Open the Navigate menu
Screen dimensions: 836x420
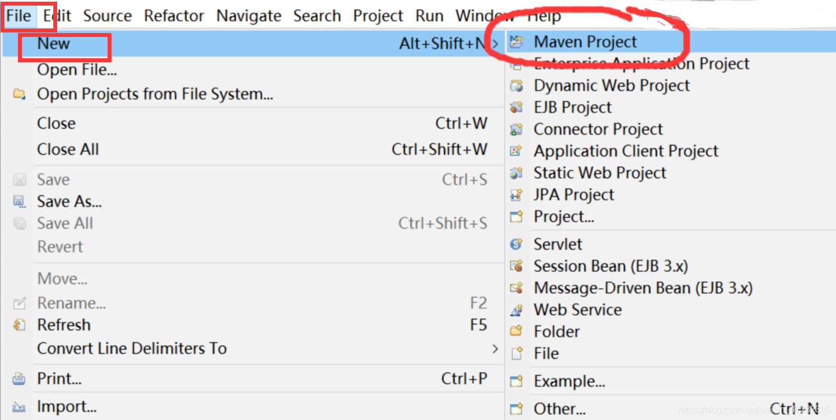249,15
